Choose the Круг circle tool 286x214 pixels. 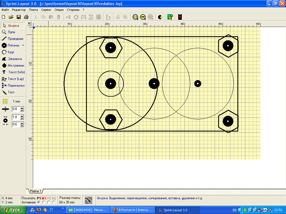(x=11, y=52)
